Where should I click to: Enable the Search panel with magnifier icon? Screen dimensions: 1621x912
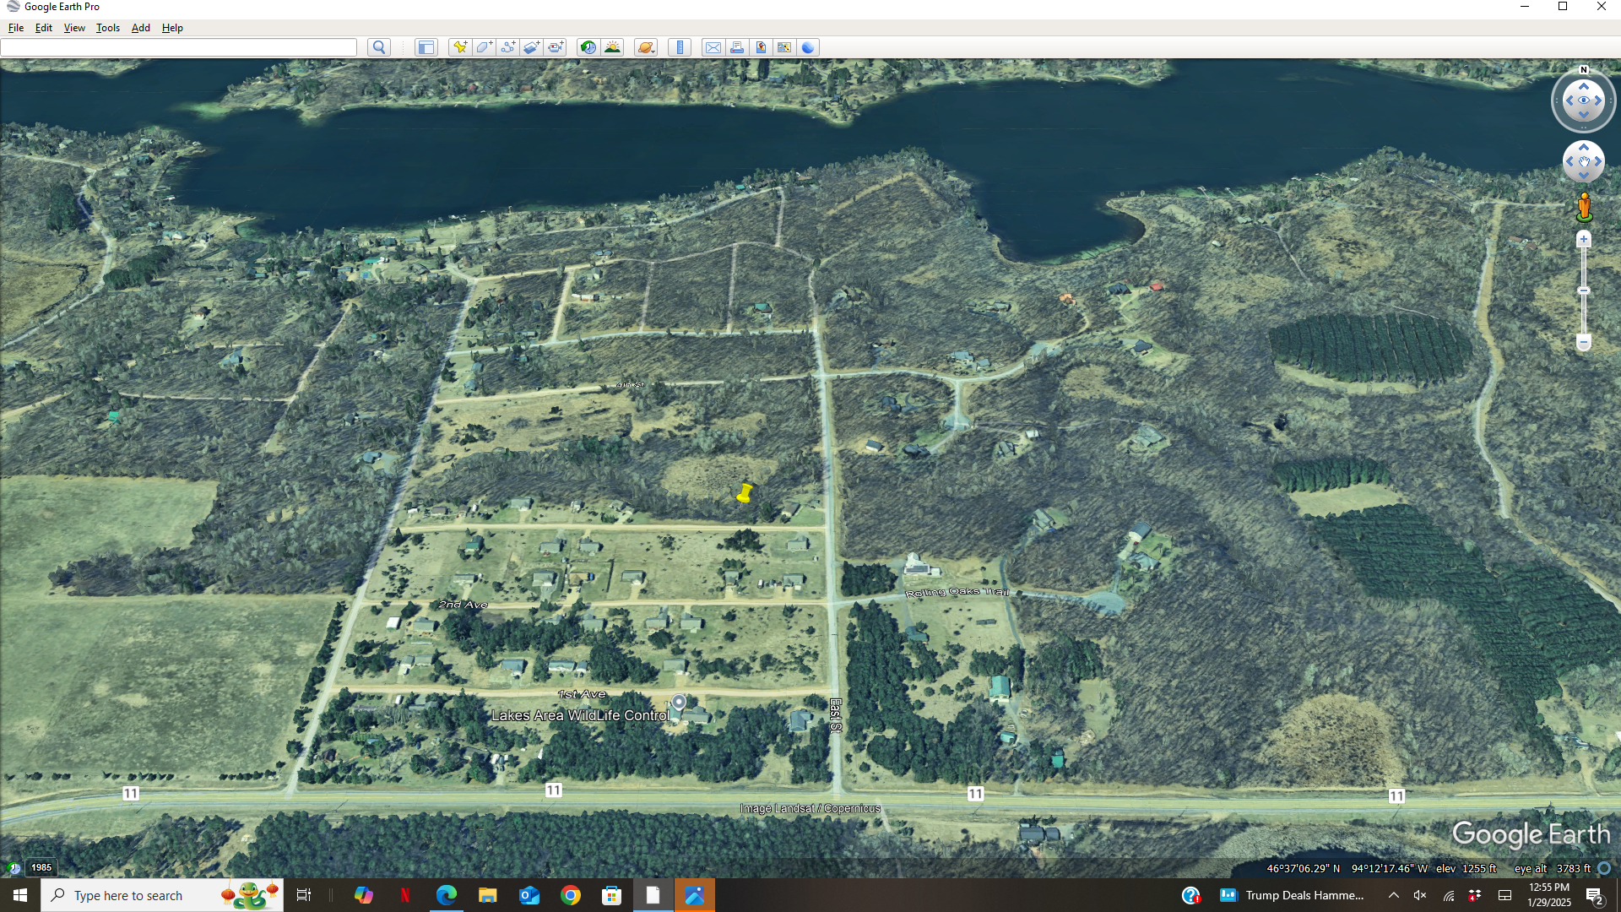pyautogui.click(x=377, y=47)
